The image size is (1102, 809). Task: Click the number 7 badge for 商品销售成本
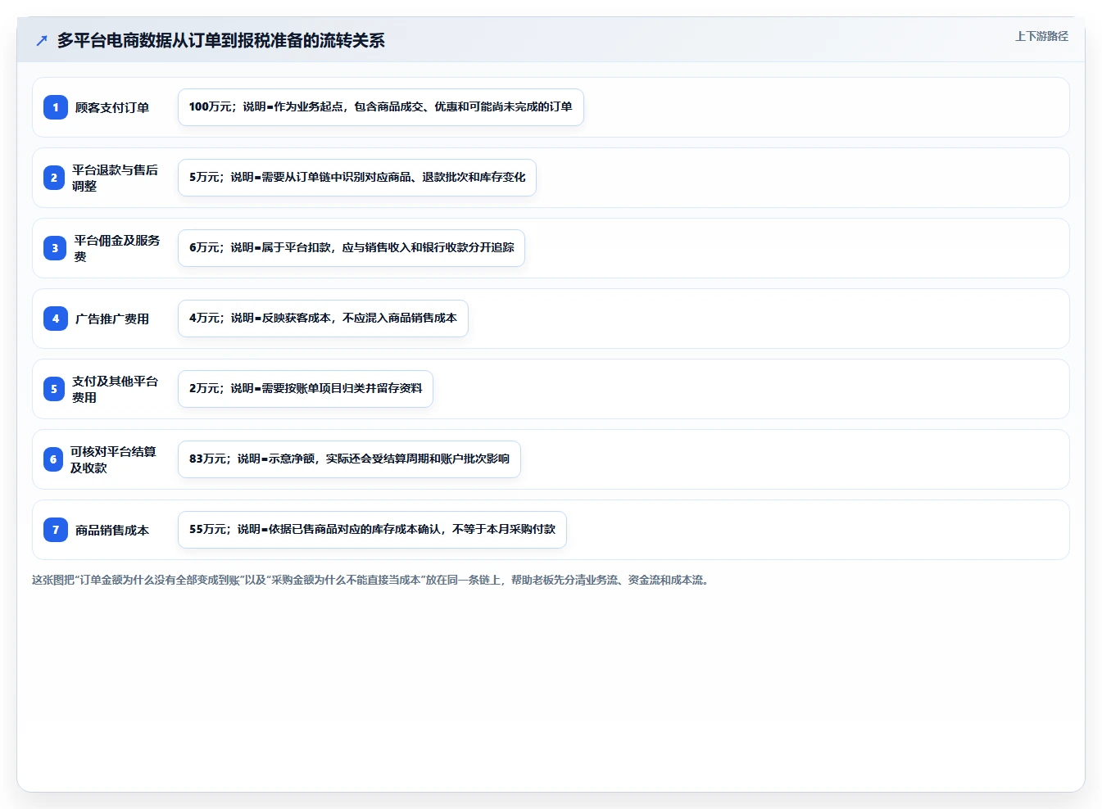55,530
